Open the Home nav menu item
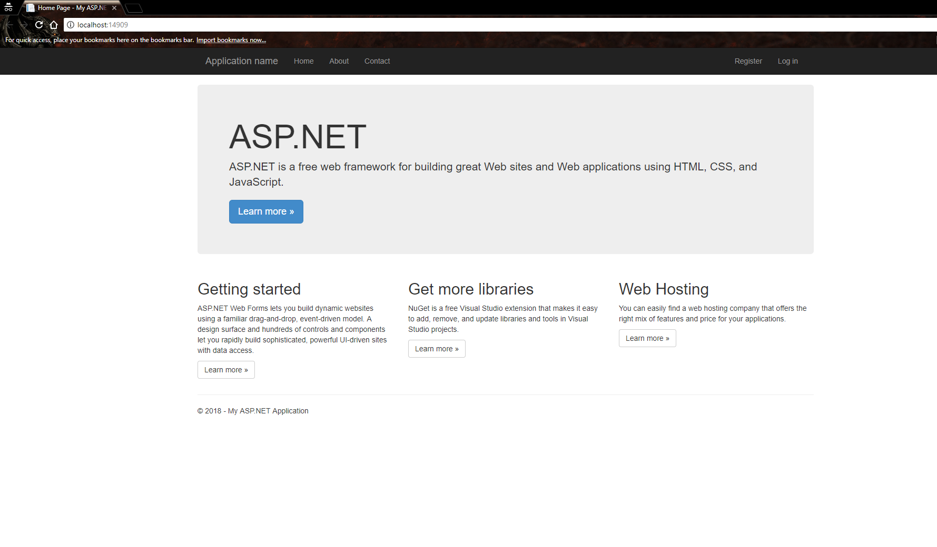The image size is (937, 547). click(x=304, y=61)
